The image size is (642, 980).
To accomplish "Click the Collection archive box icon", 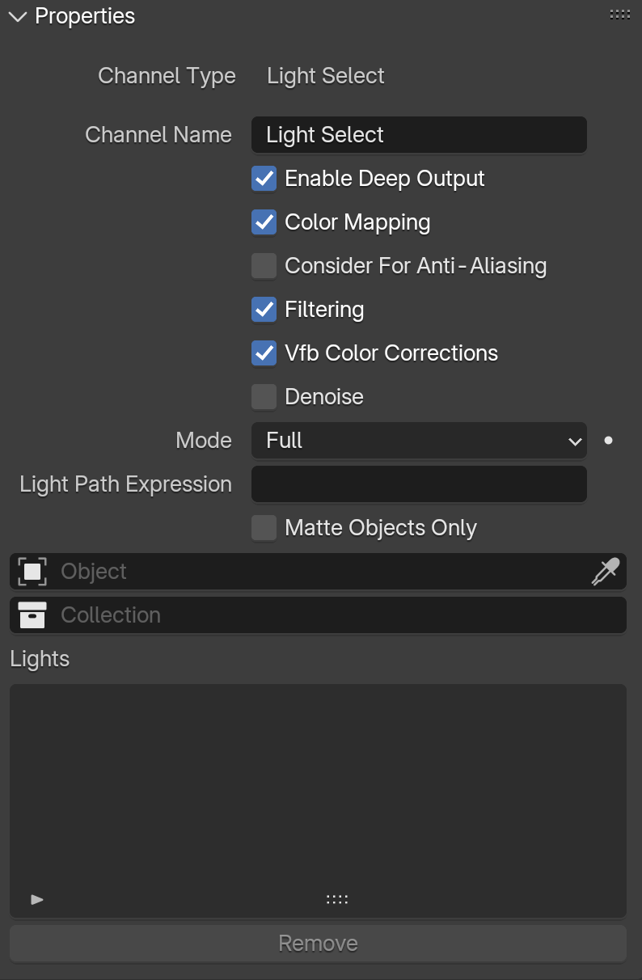I will pyautogui.click(x=32, y=615).
